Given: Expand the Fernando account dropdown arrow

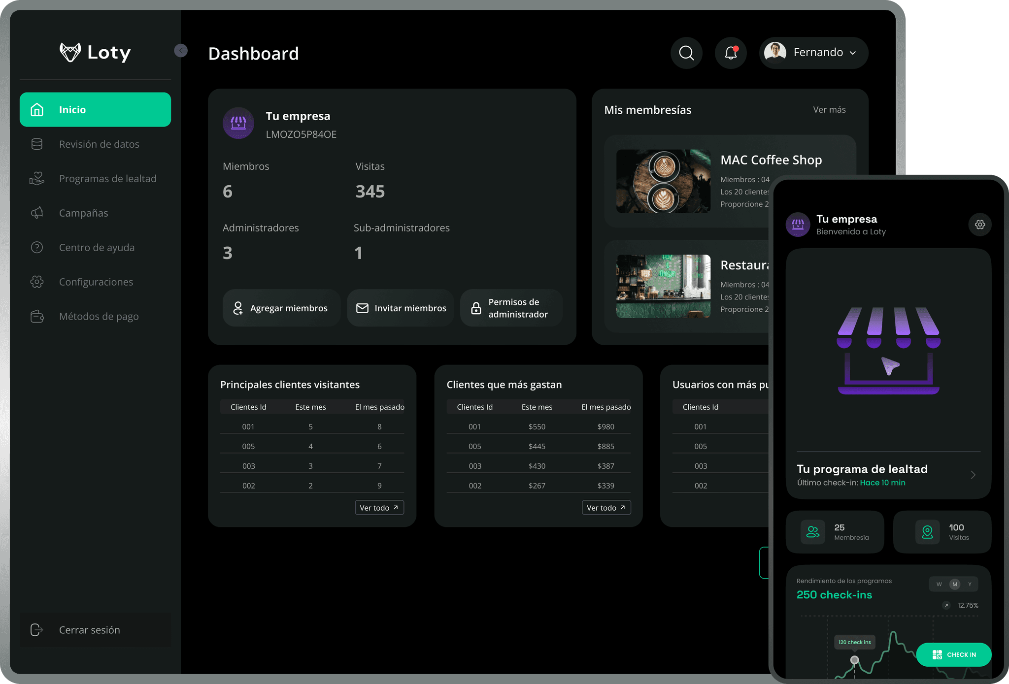Looking at the screenshot, I should [853, 53].
